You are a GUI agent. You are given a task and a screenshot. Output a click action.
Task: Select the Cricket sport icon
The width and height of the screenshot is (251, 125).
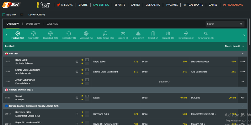pos(153,33)
